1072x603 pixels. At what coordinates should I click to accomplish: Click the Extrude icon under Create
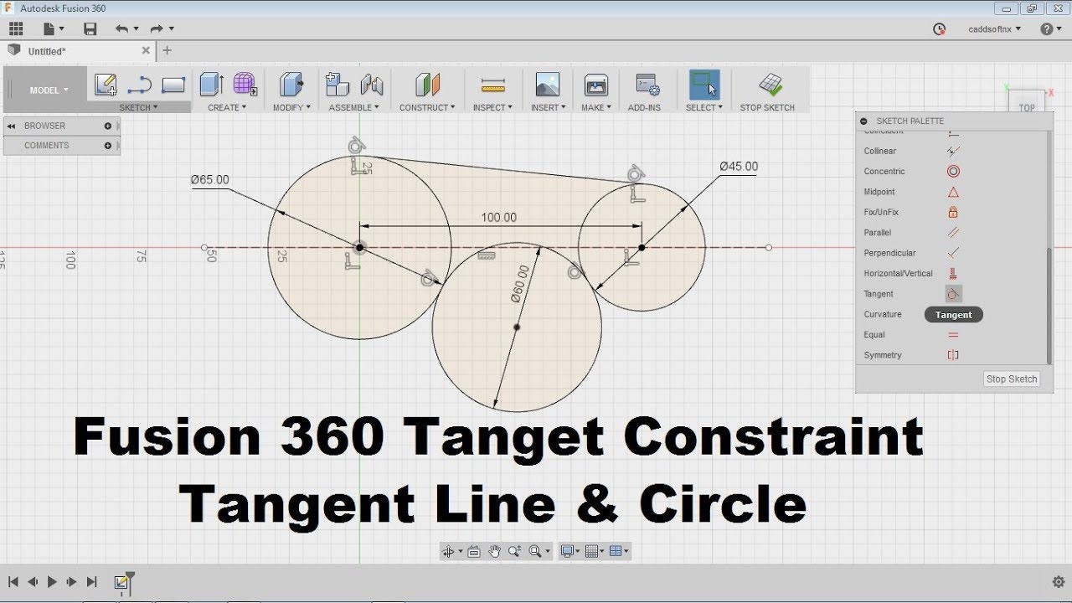(212, 85)
